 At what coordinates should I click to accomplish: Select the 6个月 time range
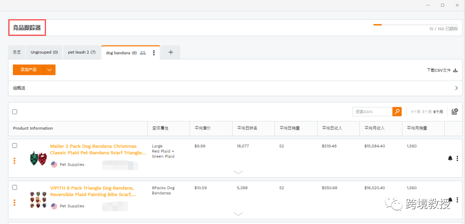(x=438, y=112)
